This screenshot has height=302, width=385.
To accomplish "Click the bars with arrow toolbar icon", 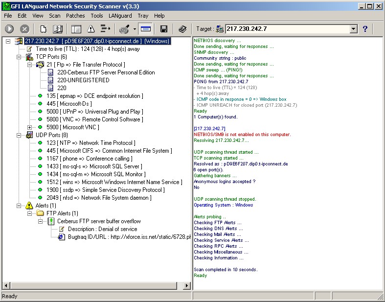I will [x=105, y=29].
